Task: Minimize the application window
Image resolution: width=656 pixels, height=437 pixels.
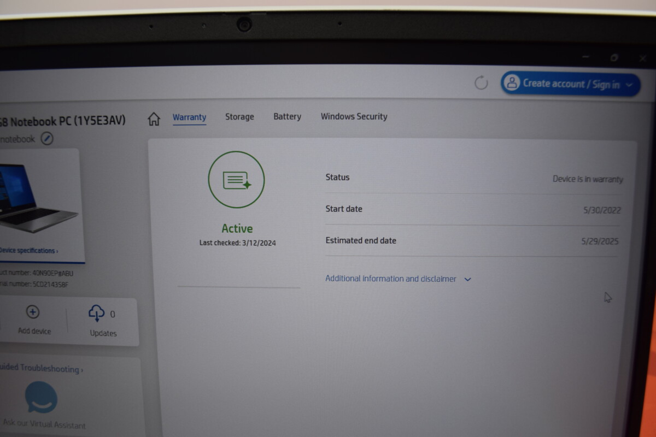Action: [585, 57]
